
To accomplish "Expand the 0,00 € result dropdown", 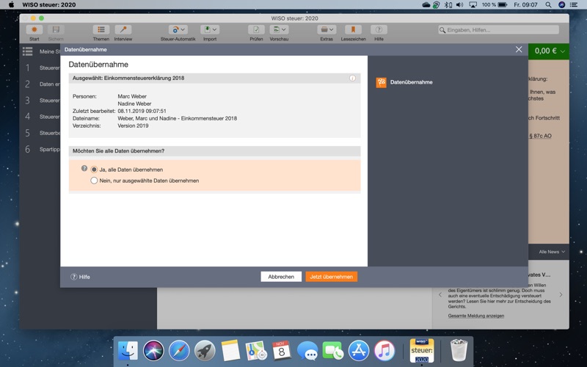I will pyautogui.click(x=562, y=51).
